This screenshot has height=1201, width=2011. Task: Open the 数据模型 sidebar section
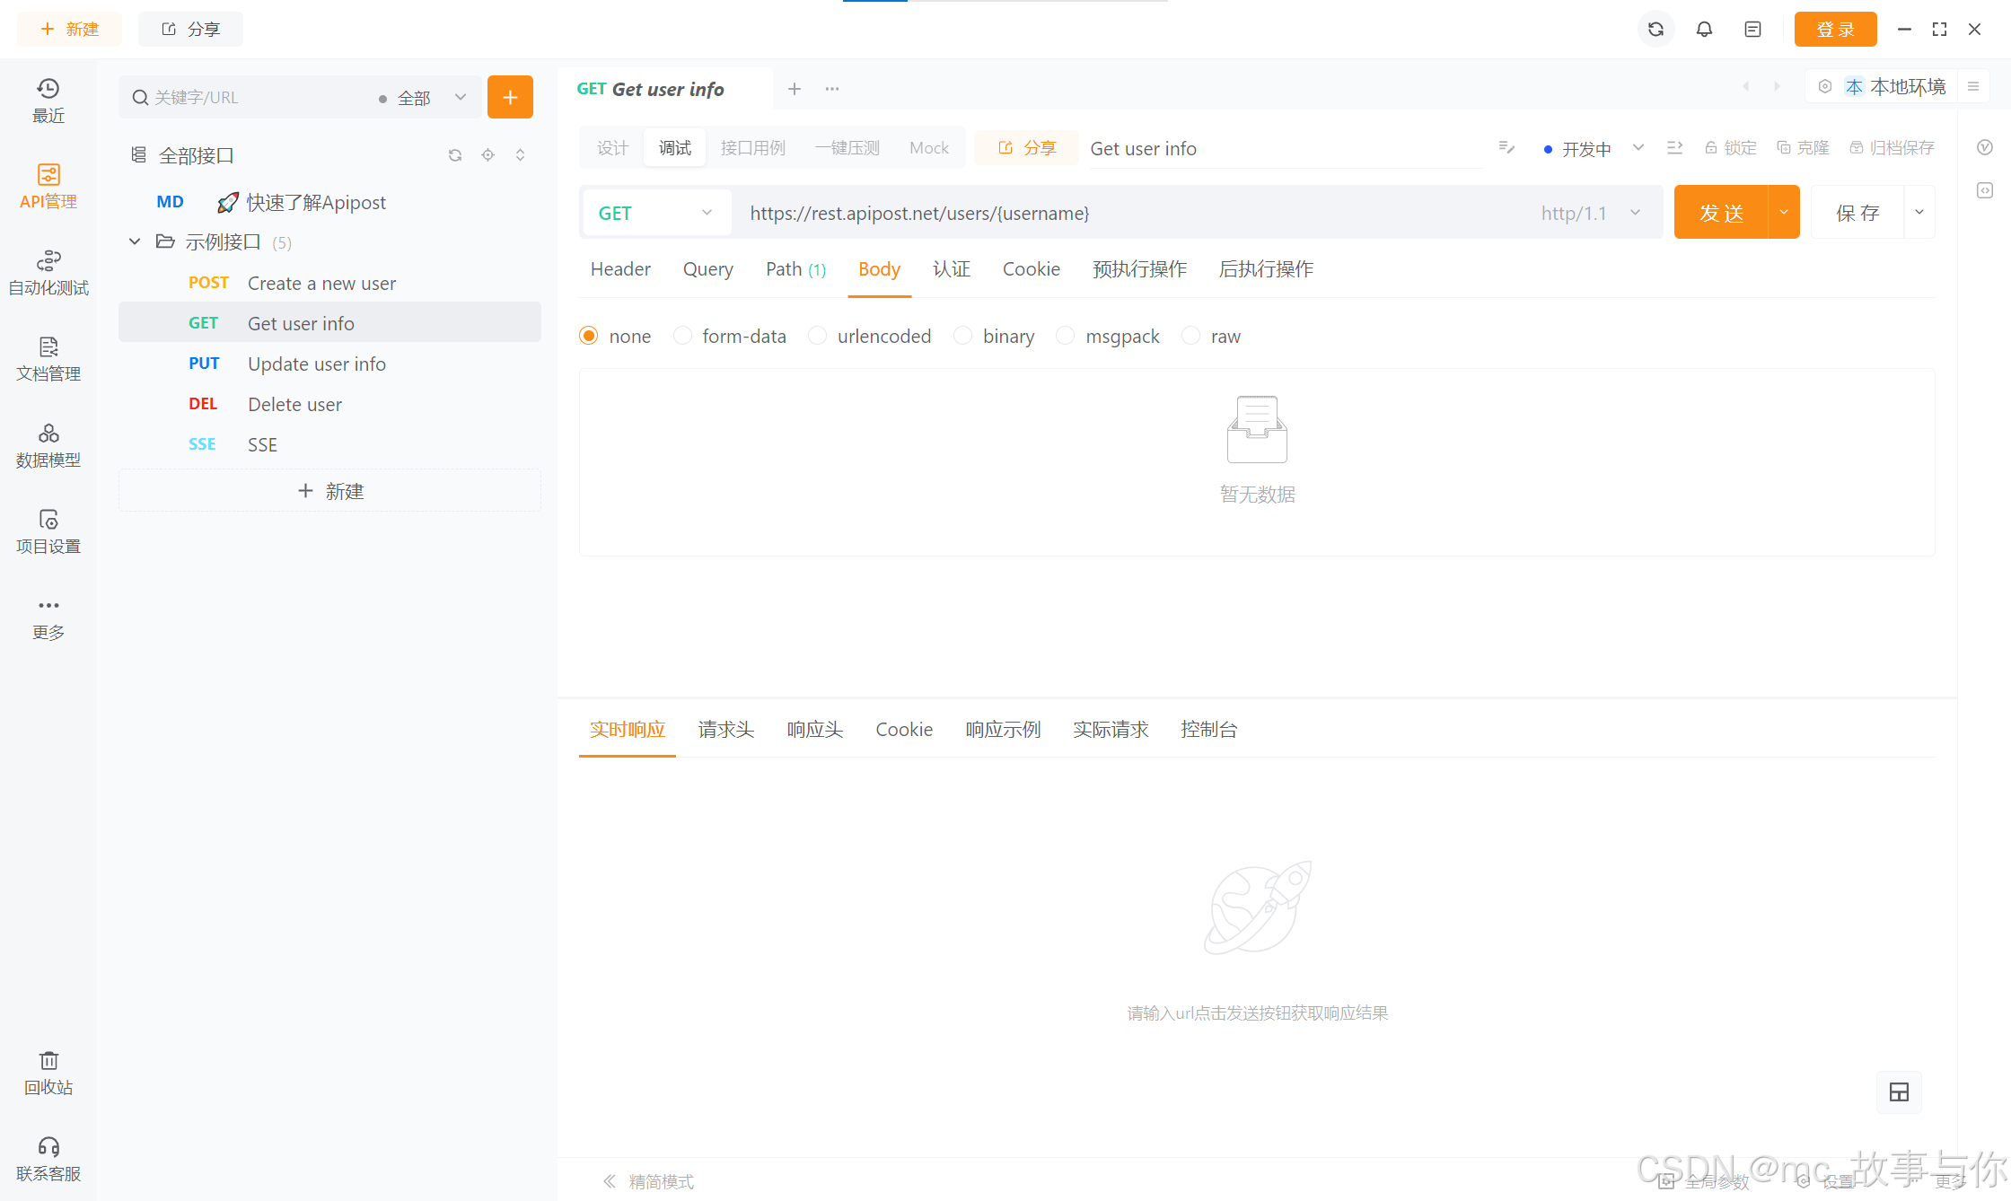click(x=48, y=445)
